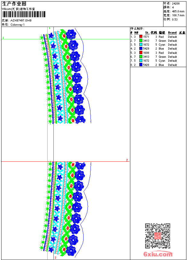The image size is (187, 260).
Task: Click the scale value 0.53
Action: pyautogui.click(x=175, y=20)
